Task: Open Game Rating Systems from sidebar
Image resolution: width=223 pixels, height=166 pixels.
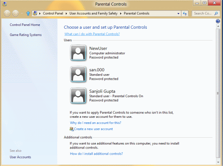Action: (x=26, y=35)
